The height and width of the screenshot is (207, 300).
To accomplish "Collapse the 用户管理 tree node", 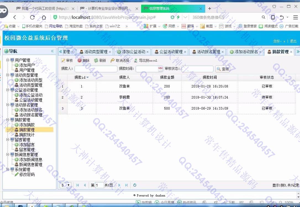I will click(x=7, y=60).
